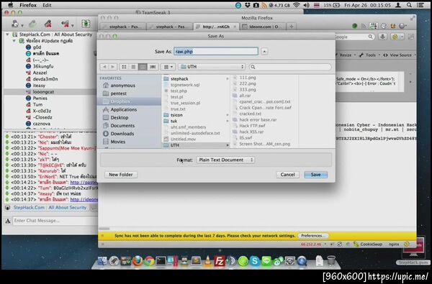Open the ideone link in TeamSpeak chat
Screen dimensions: 432x284
coord(84,199)
